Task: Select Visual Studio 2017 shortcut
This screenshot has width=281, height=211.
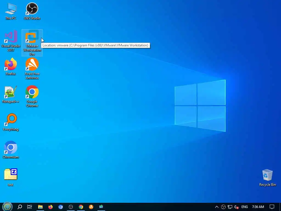Action: point(11,41)
